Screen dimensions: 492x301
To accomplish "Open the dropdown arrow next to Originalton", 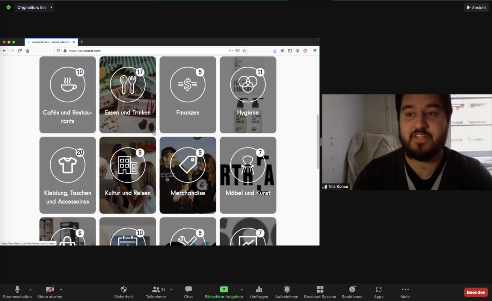I will click(51, 8).
